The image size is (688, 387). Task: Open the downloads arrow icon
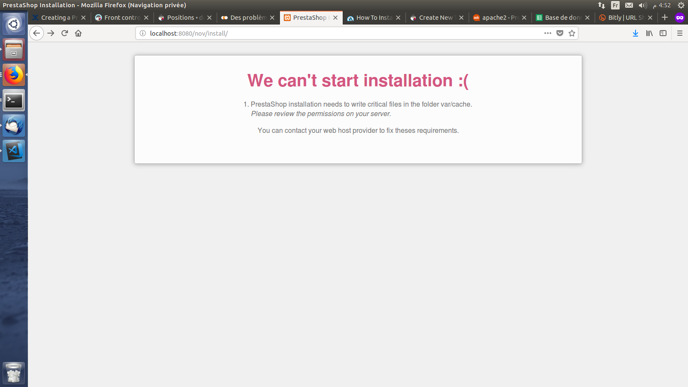636,33
